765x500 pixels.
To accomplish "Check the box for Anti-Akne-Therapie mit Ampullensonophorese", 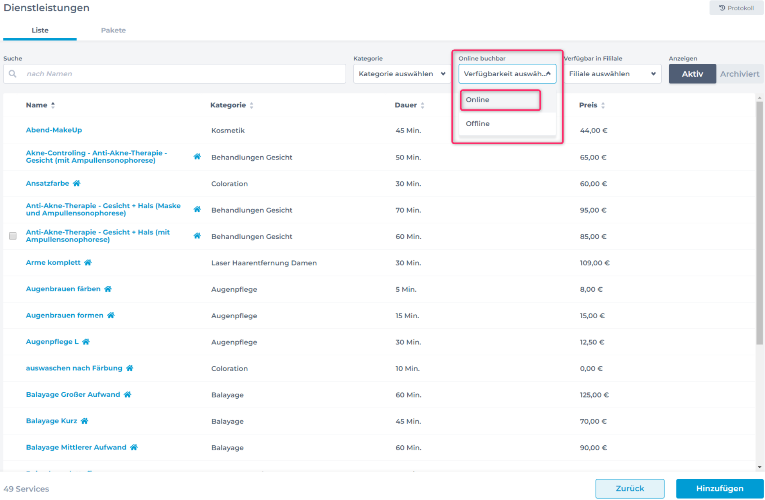I will click(x=13, y=236).
